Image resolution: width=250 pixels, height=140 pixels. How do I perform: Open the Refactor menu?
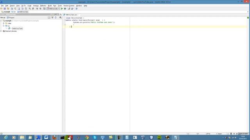43,6
